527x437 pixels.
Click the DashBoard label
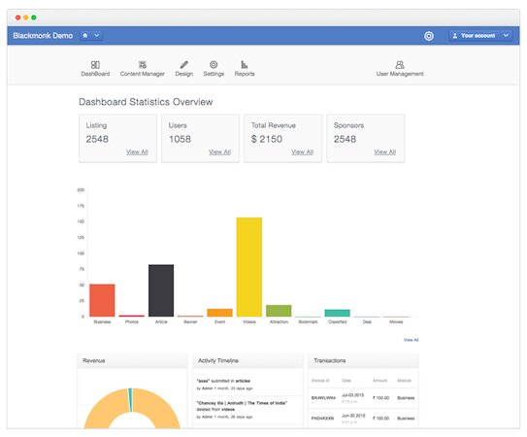coord(95,74)
